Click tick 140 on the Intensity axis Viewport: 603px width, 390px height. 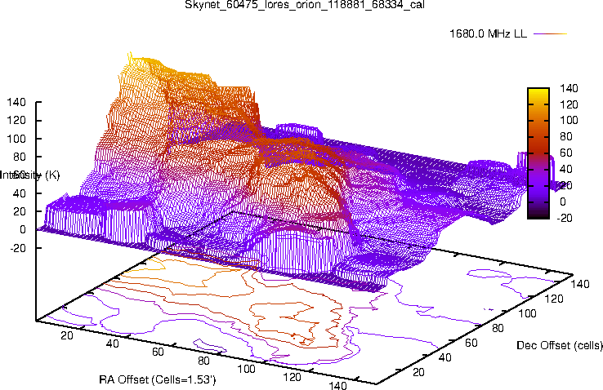tap(16, 102)
